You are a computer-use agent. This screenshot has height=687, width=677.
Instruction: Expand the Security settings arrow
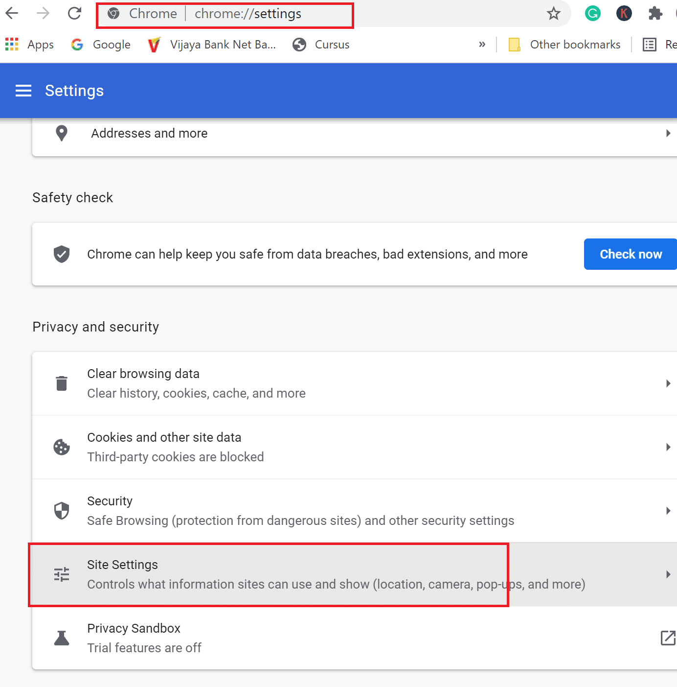668,511
